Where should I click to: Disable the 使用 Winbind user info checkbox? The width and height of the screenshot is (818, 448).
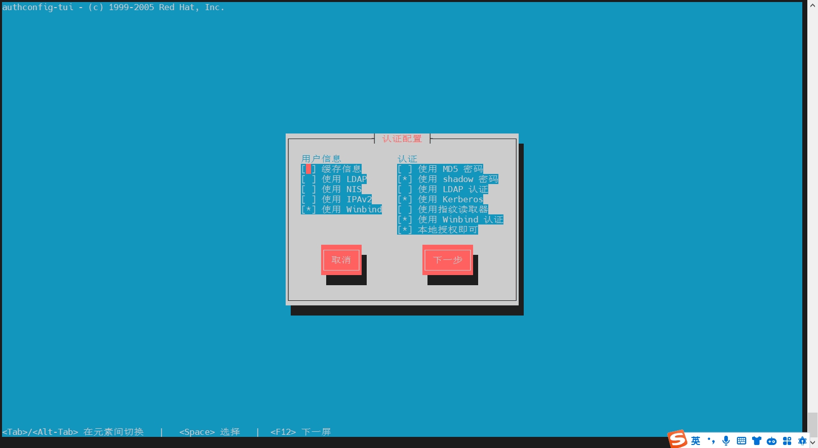pyautogui.click(x=308, y=209)
